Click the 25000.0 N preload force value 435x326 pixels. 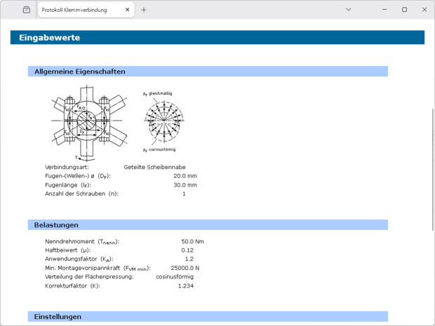[x=185, y=268]
